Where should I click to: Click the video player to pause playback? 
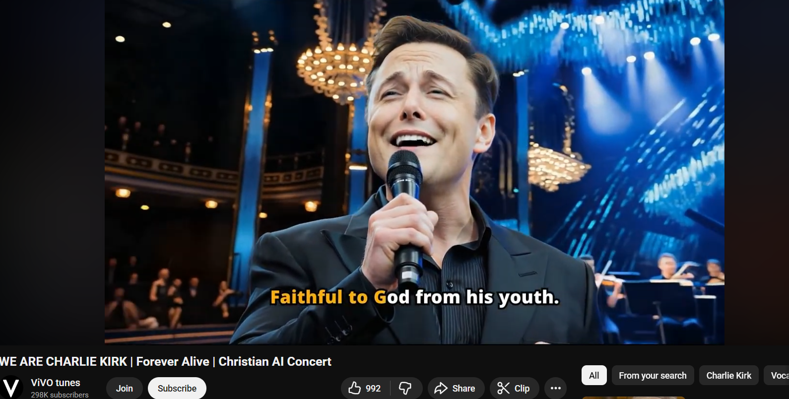pyautogui.click(x=414, y=172)
